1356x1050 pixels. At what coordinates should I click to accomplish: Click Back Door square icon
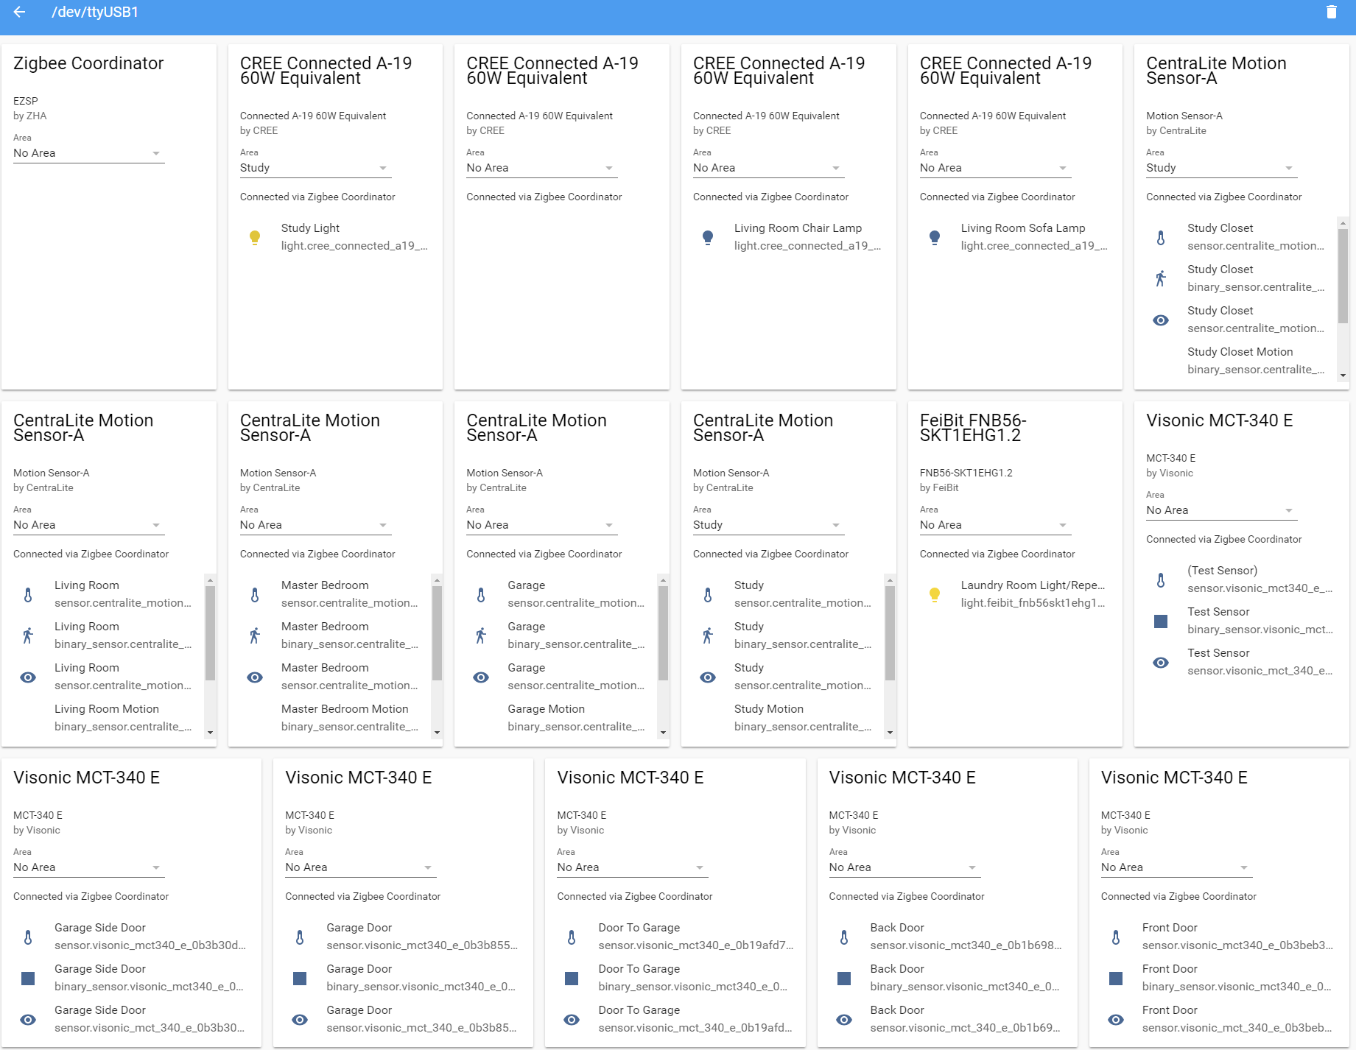[x=844, y=978]
